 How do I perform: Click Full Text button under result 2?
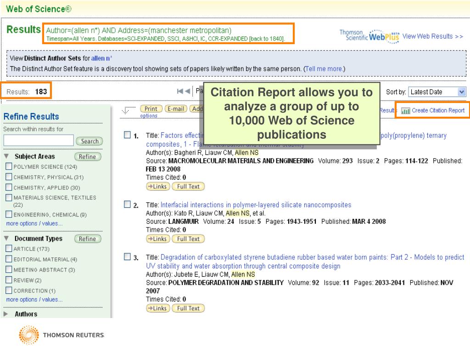pyautogui.click(x=188, y=239)
